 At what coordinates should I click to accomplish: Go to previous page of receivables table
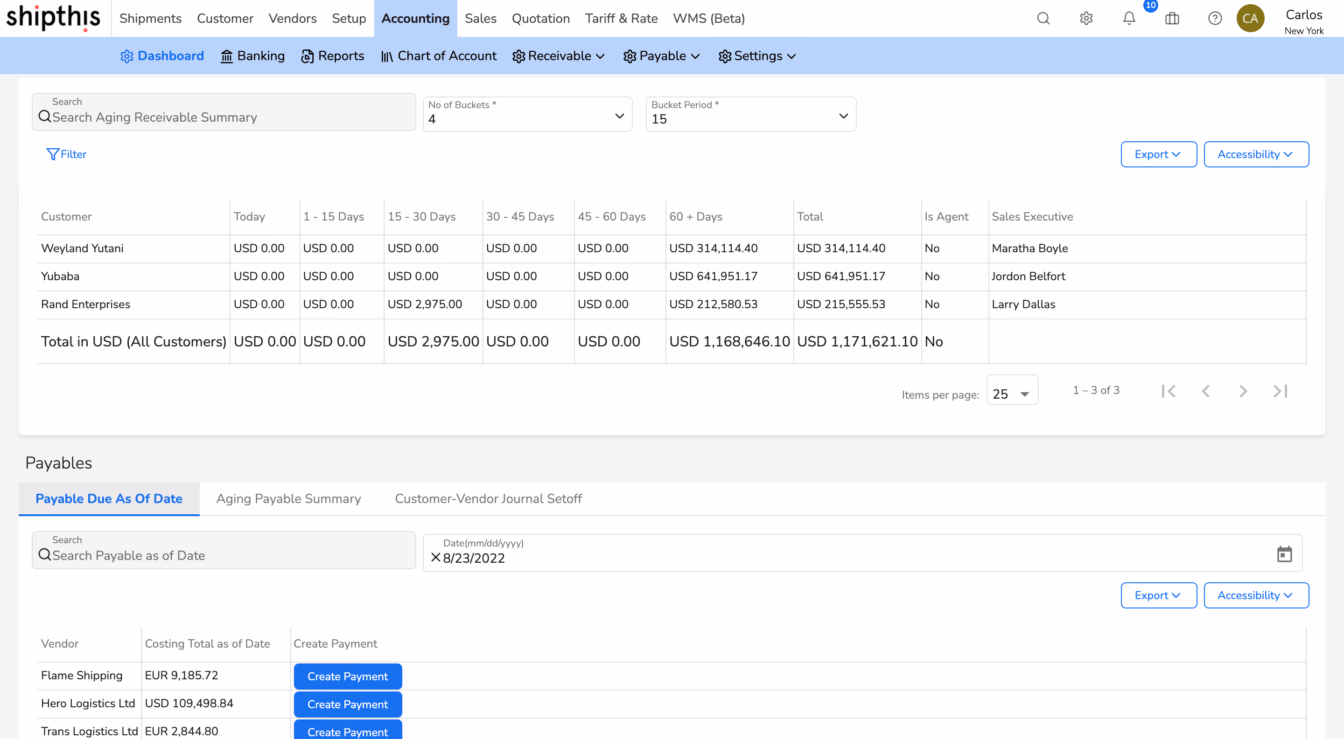1206,391
